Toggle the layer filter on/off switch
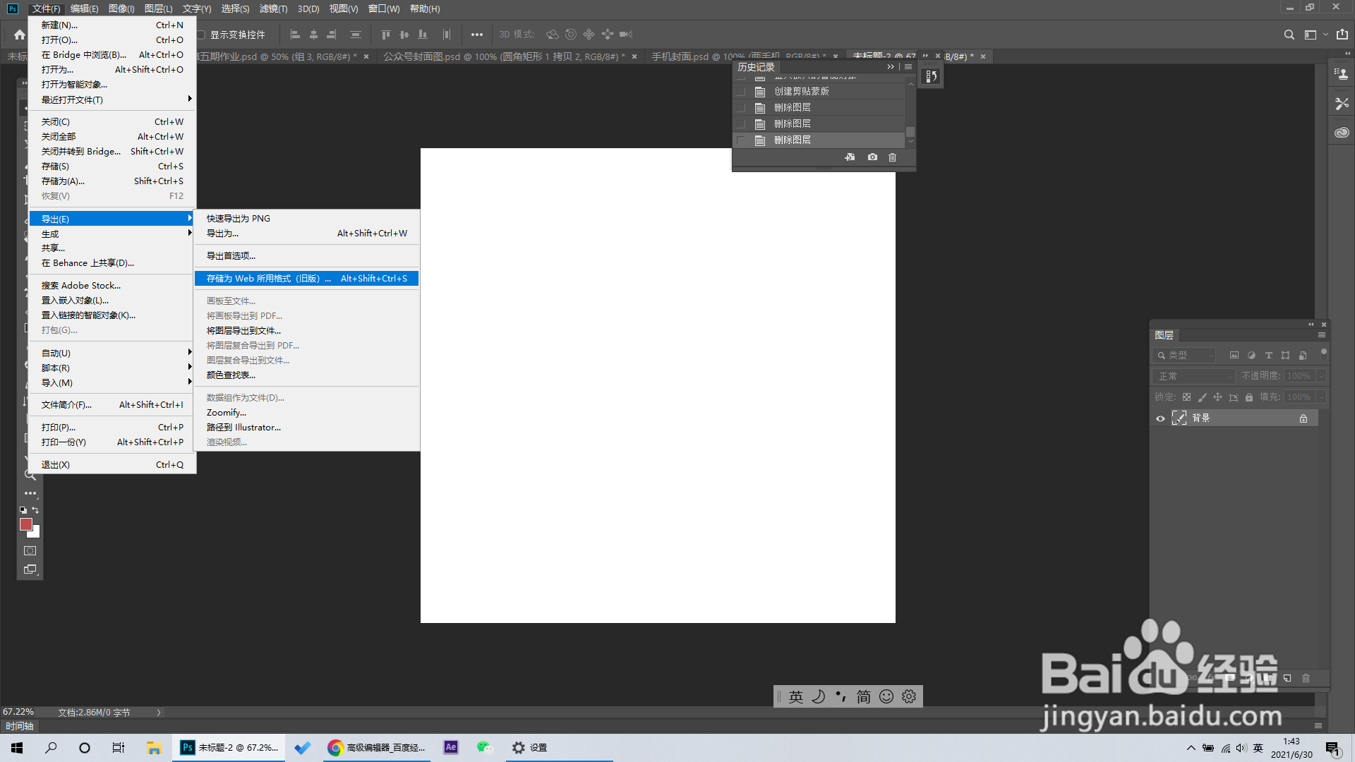The height and width of the screenshot is (762, 1355). click(1323, 353)
